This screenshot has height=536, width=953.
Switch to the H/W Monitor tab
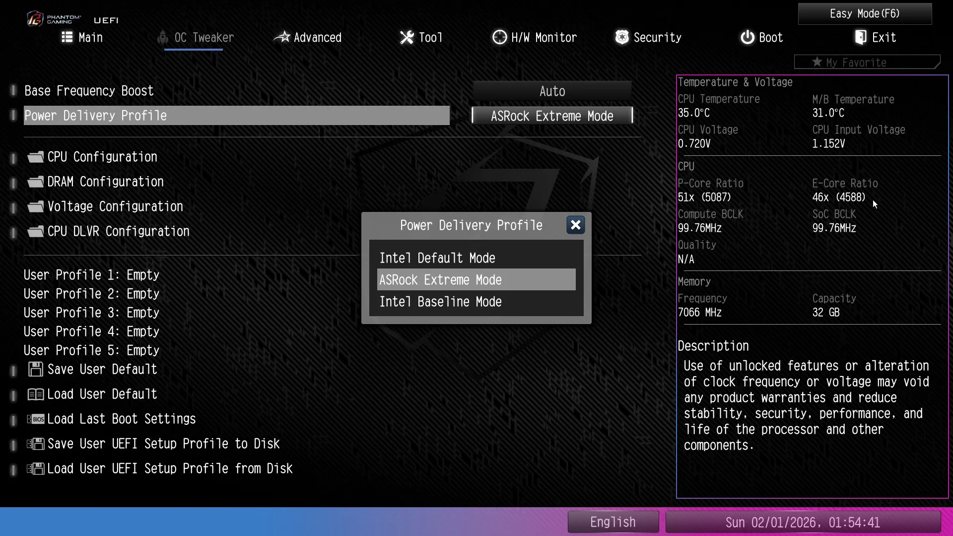pyautogui.click(x=535, y=38)
